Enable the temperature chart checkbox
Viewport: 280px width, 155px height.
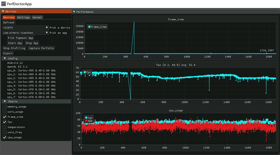(5, 127)
